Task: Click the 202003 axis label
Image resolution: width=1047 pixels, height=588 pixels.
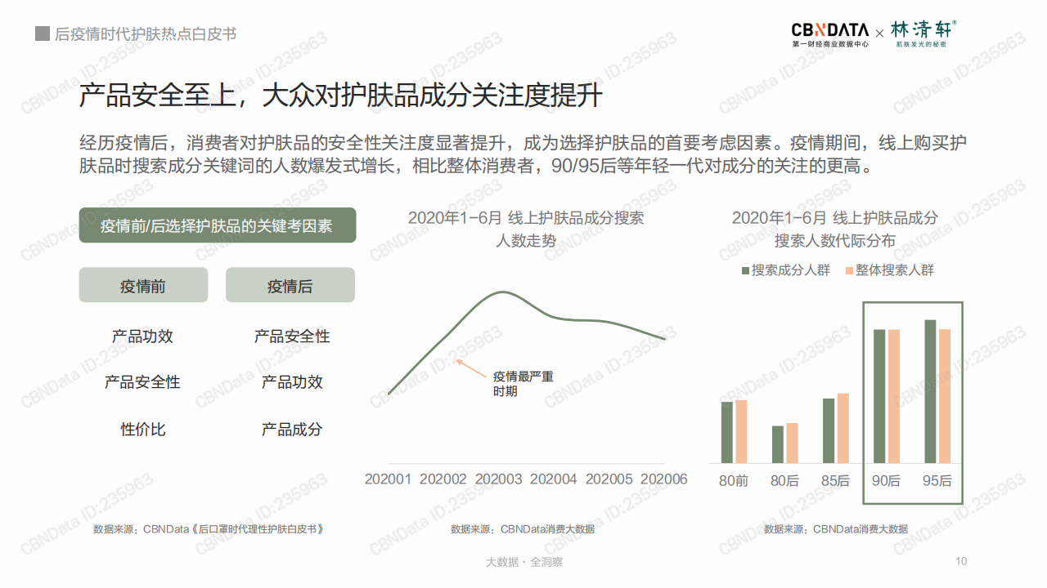Action: click(x=498, y=479)
